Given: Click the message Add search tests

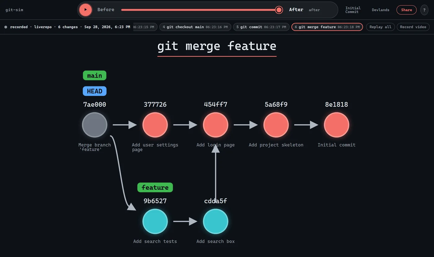Looking at the screenshot, I should pos(155,241).
